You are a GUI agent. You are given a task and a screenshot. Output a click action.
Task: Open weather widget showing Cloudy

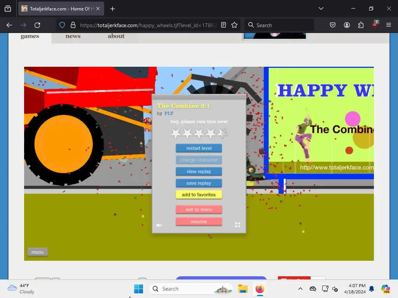click(21, 289)
